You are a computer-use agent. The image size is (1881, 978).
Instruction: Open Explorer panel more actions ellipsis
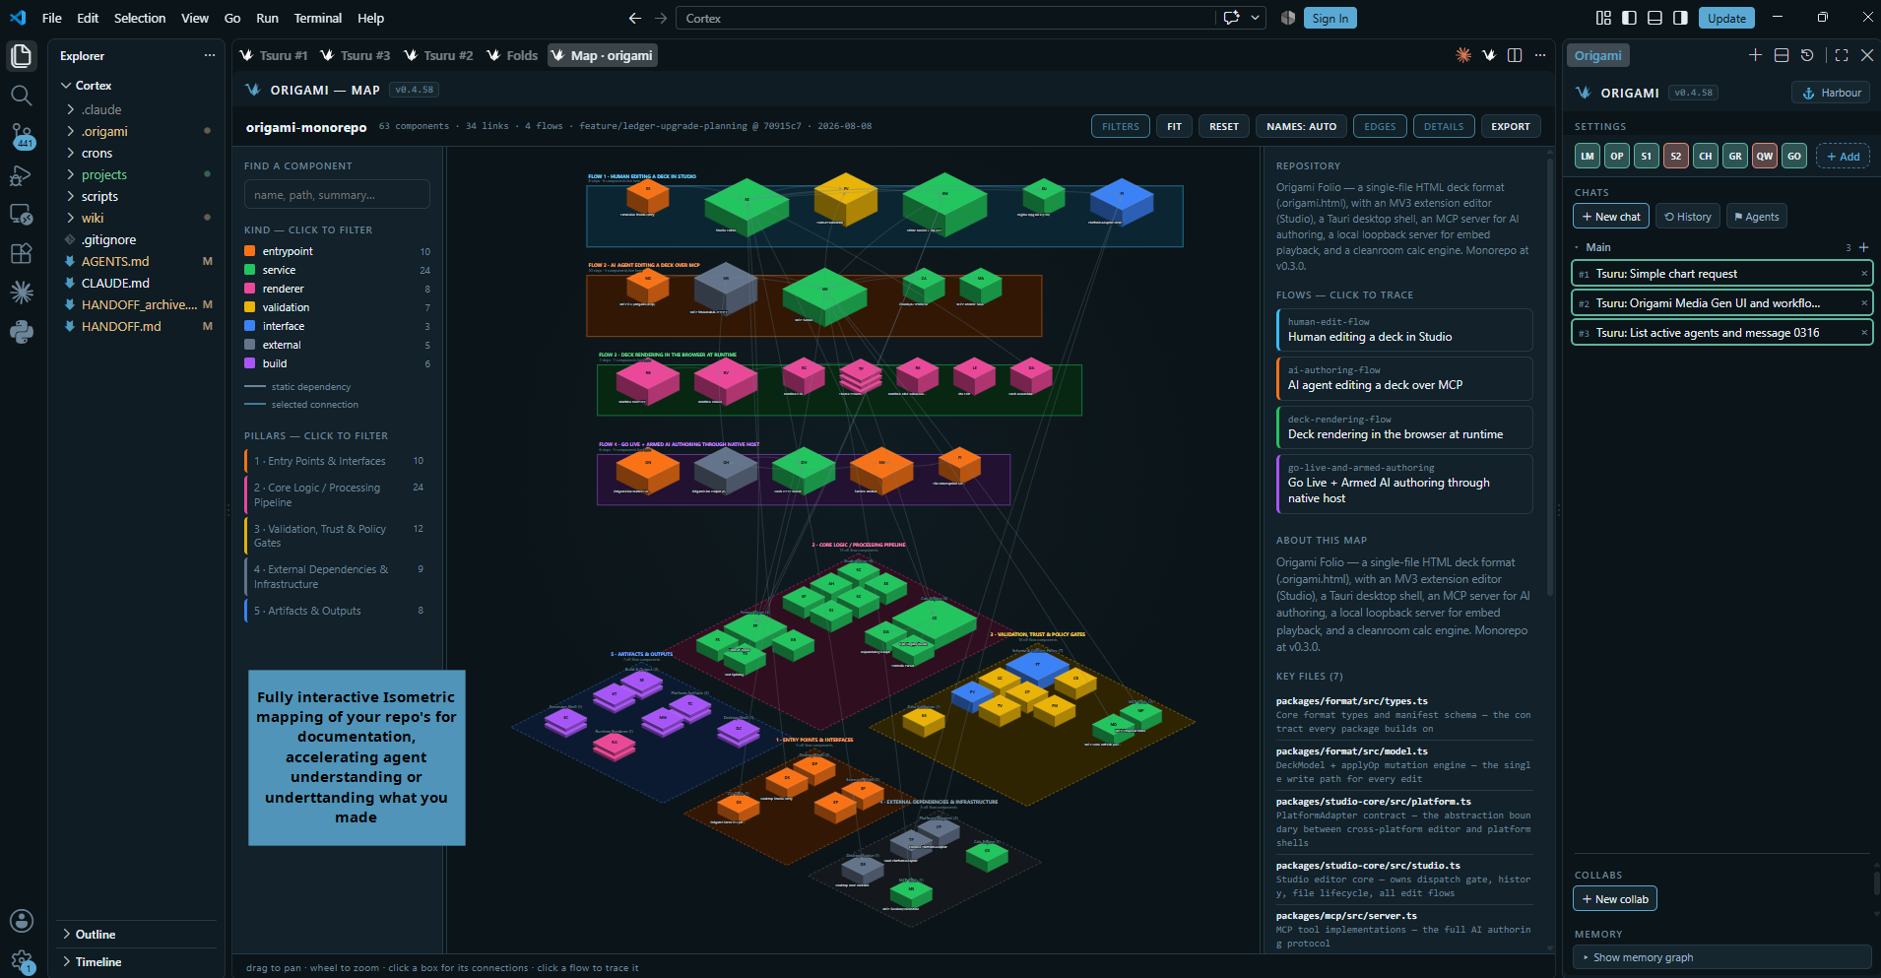(x=210, y=55)
